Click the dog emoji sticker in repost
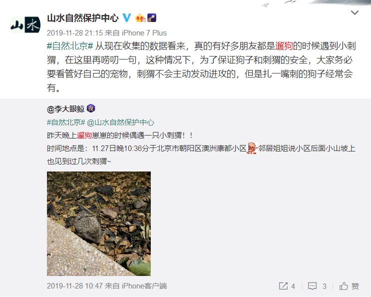 [x=252, y=148]
